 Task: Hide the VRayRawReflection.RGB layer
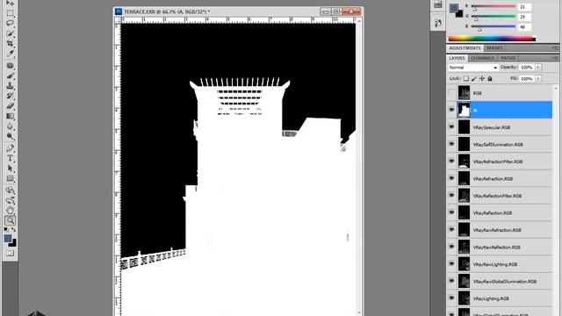[451, 247]
